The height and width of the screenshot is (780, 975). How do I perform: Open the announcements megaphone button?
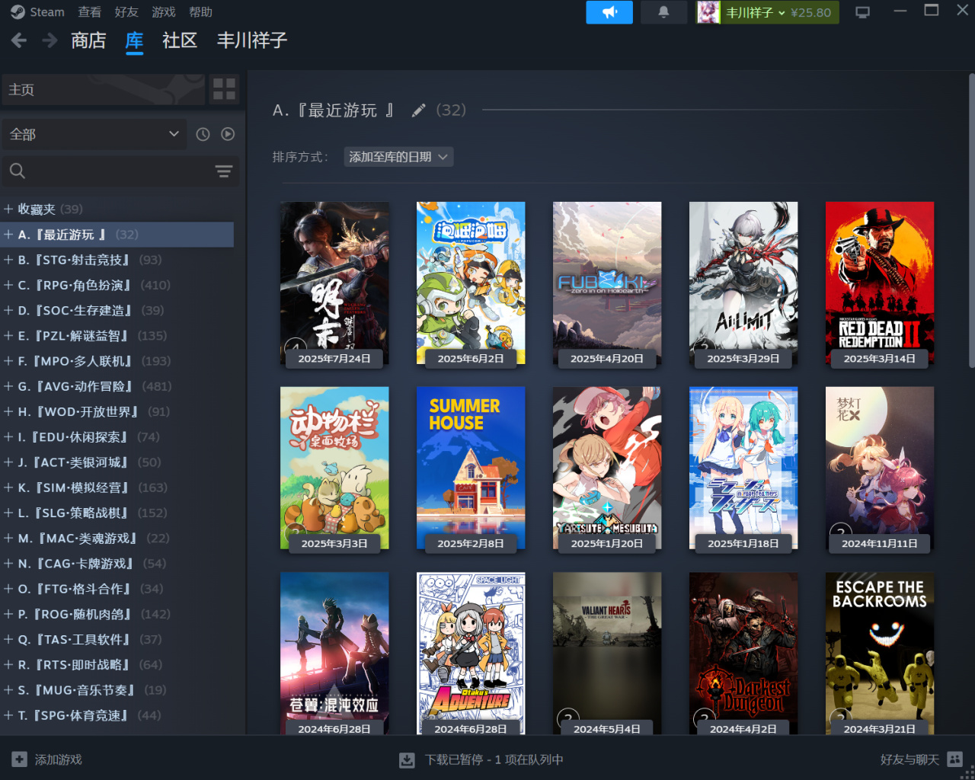[609, 12]
